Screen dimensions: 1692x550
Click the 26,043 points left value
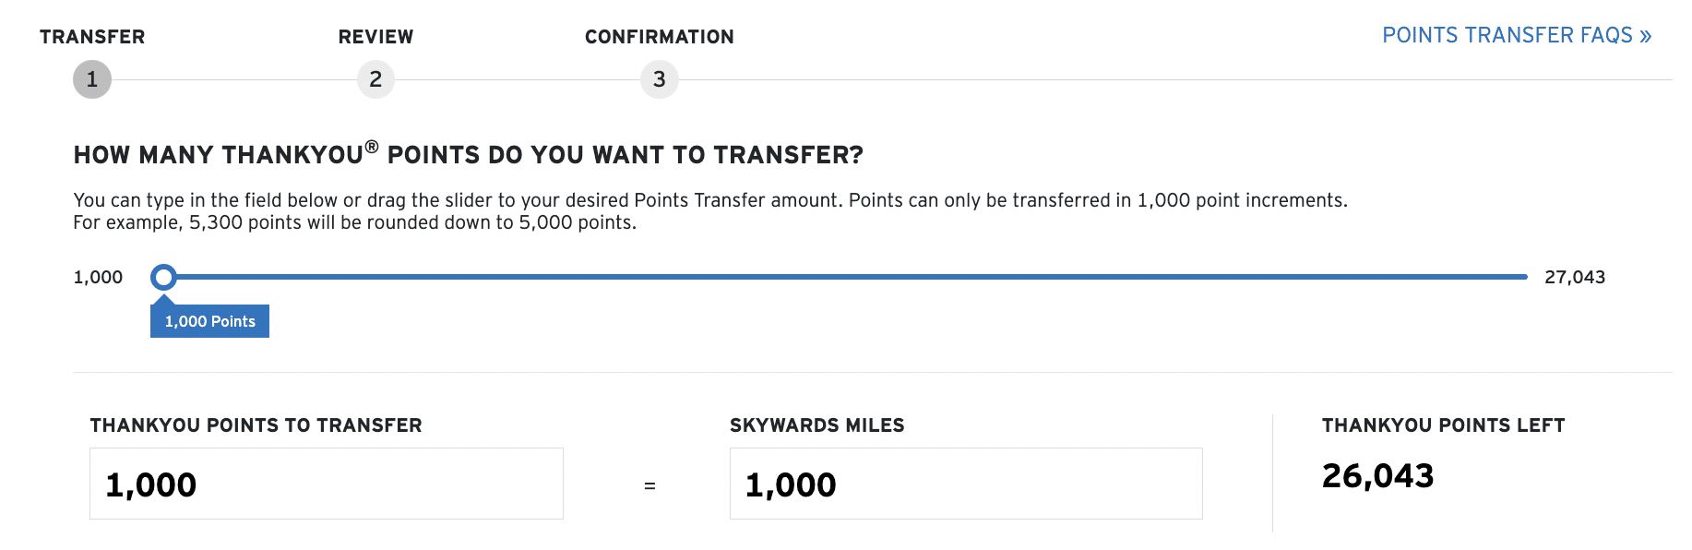tap(1377, 476)
